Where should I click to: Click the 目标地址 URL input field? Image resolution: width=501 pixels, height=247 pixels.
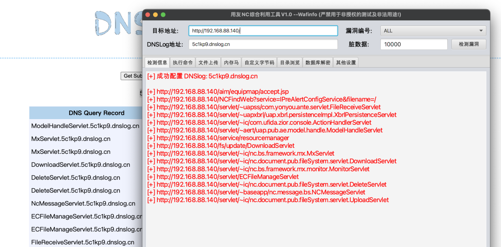coord(263,31)
